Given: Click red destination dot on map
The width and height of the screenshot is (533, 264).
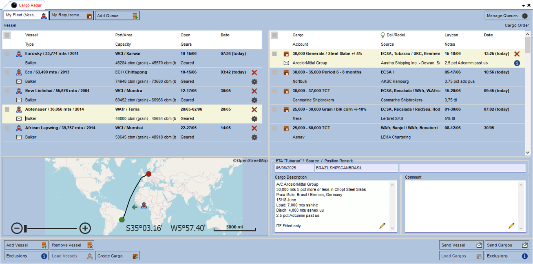Looking at the screenshot, I should [x=148, y=174].
